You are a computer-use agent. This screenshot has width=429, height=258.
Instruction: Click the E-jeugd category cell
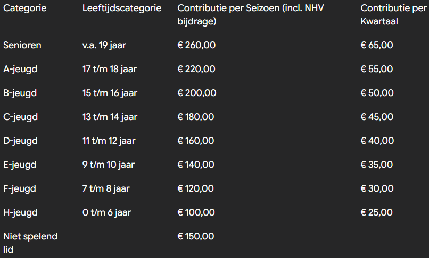coord(20,165)
